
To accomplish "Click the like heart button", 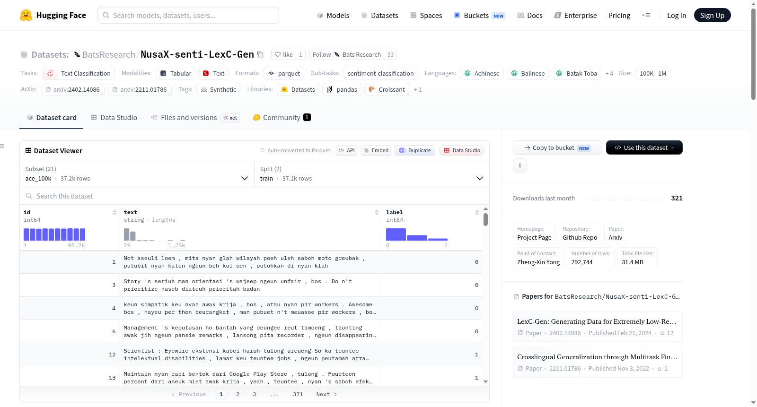I will [283, 54].
